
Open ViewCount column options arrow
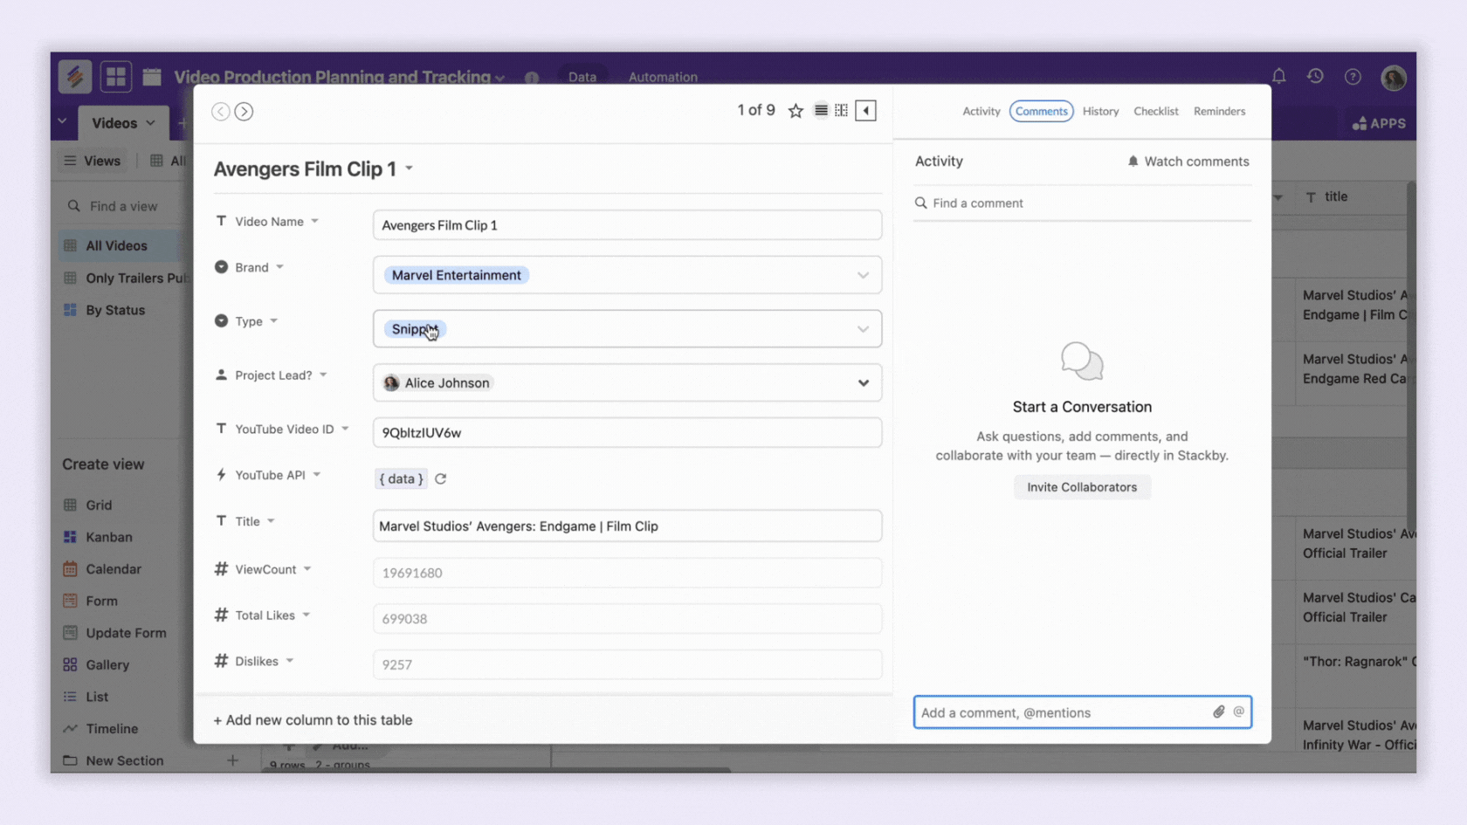[x=307, y=569]
